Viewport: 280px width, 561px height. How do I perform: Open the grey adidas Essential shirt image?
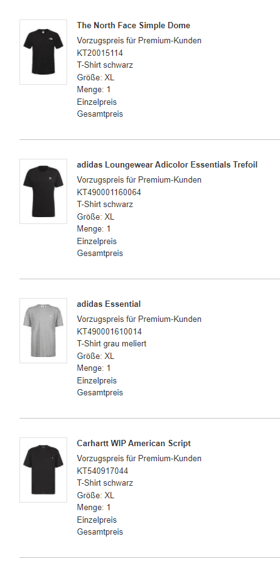[43, 331]
